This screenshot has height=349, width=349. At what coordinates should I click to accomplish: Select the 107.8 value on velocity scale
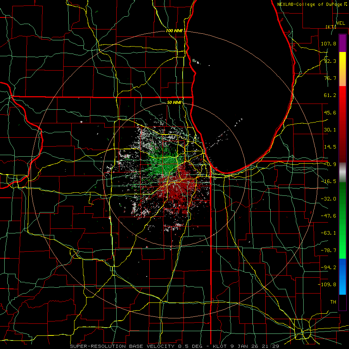tap(328, 43)
